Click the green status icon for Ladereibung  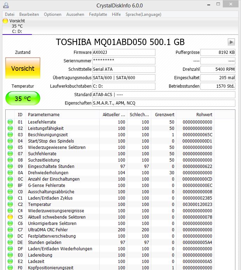click(x=10, y=255)
